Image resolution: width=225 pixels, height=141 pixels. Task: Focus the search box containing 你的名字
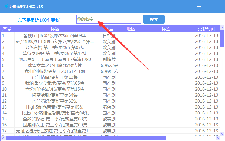coord(109,19)
